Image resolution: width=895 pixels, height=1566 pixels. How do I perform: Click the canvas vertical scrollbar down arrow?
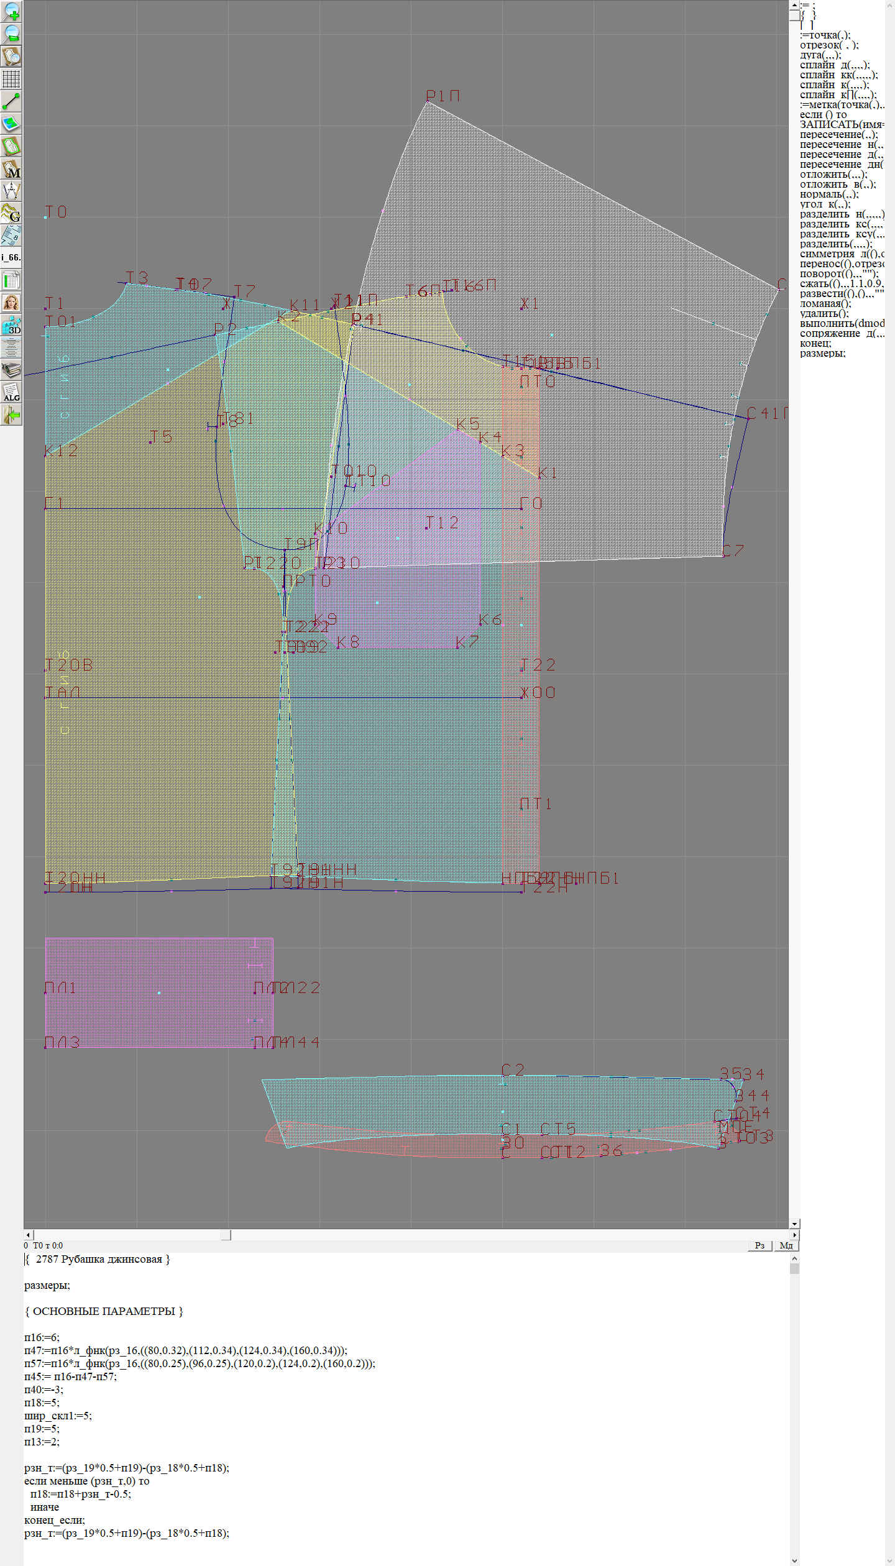pos(794,1224)
